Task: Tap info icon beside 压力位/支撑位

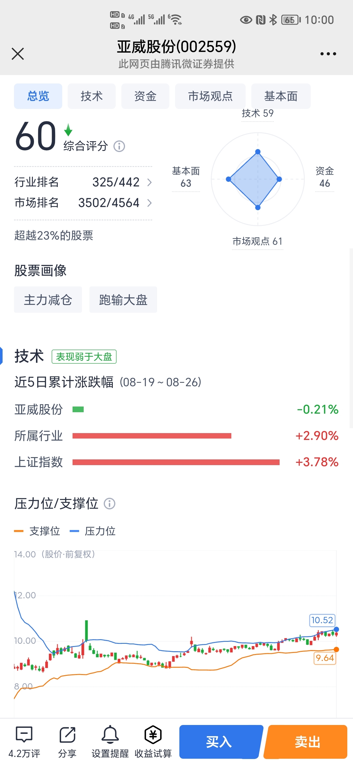Action: click(x=109, y=504)
